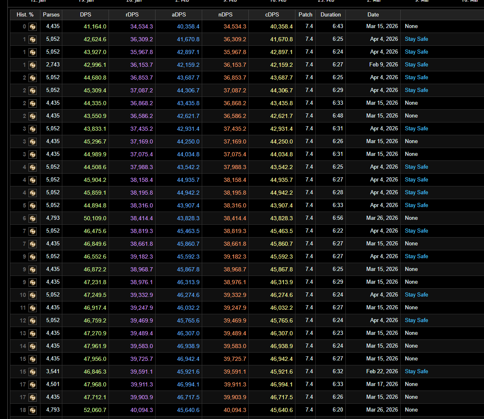Screen dimensions: 484x419
Task: Open Stay Safe link in the Feb 22, 2026 row
Action: pyautogui.click(x=416, y=372)
